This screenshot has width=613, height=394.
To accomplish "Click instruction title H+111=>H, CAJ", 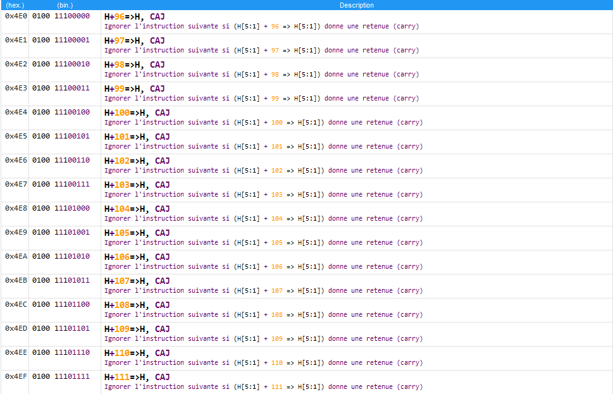I will click(x=137, y=378).
